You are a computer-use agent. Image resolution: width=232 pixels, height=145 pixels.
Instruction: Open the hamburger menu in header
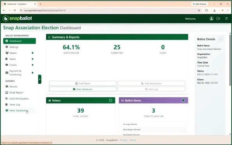227,18
